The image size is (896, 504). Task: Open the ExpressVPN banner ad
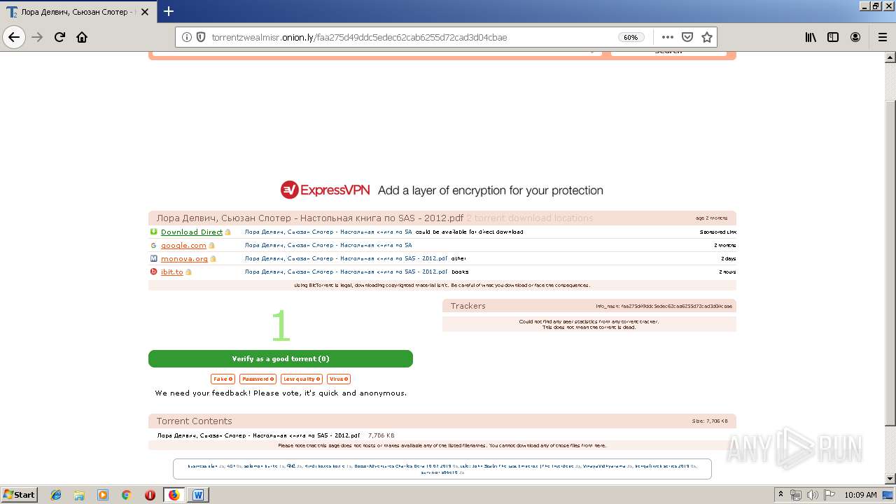[442, 190]
